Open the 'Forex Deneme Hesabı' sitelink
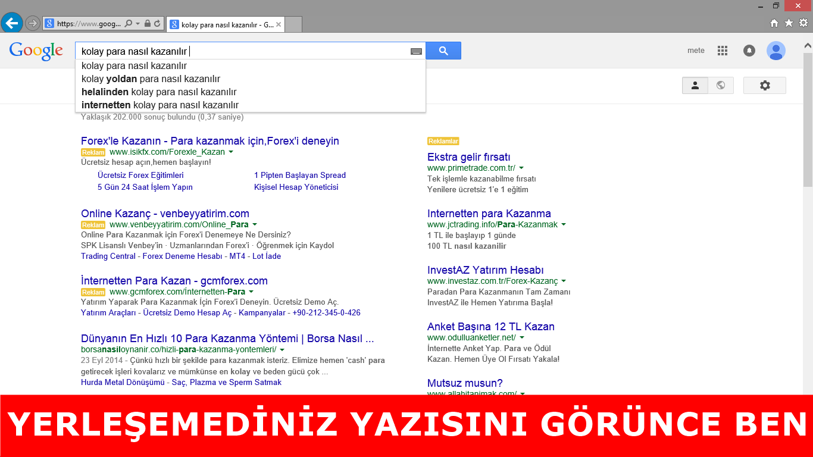Screen dimensions: 813x457 click(x=182, y=256)
